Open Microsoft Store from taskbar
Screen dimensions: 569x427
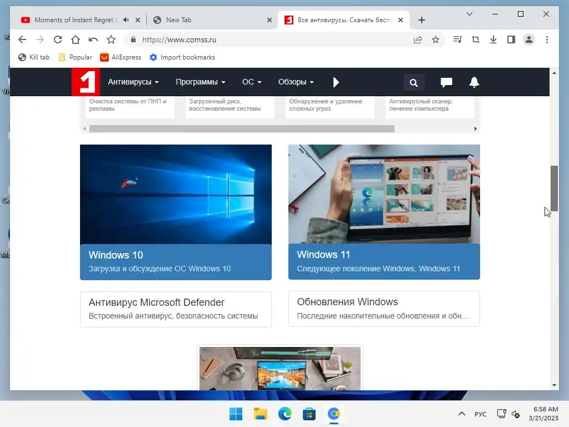(x=309, y=414)
